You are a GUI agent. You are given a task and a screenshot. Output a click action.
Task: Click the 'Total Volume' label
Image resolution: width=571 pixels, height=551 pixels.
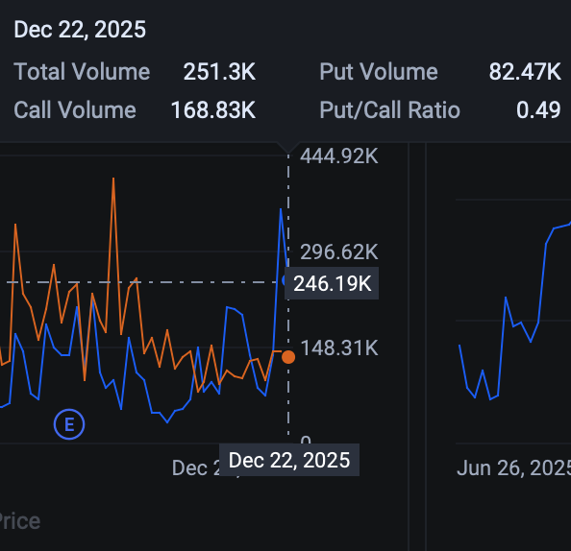82,72
